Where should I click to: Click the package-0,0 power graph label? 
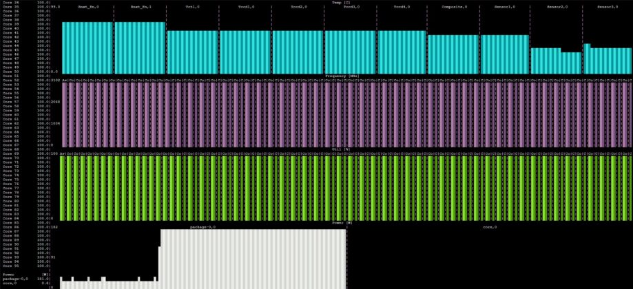[203, 226]
